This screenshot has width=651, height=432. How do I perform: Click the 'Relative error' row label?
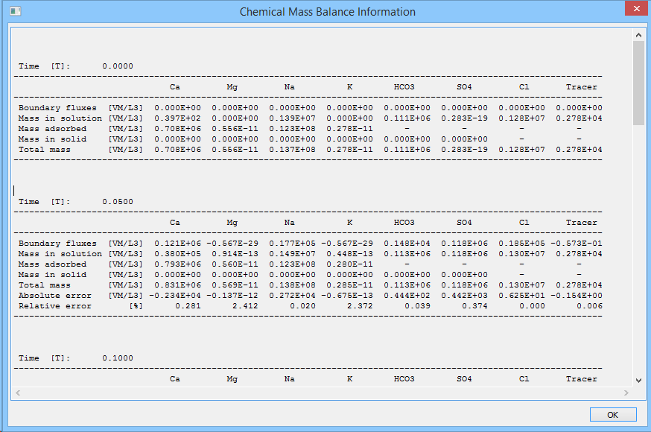[55, 306]
